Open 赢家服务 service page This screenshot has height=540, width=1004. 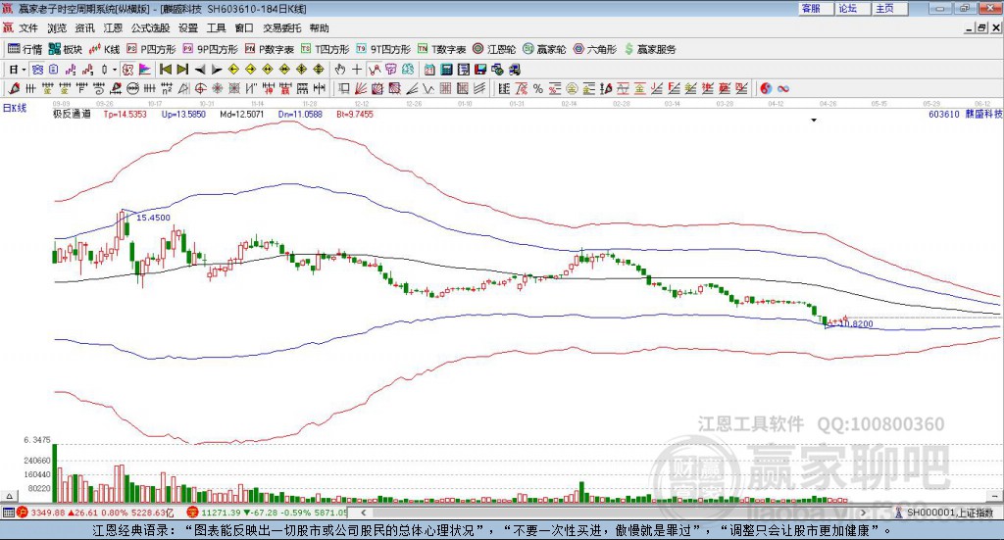coord(650,49)
